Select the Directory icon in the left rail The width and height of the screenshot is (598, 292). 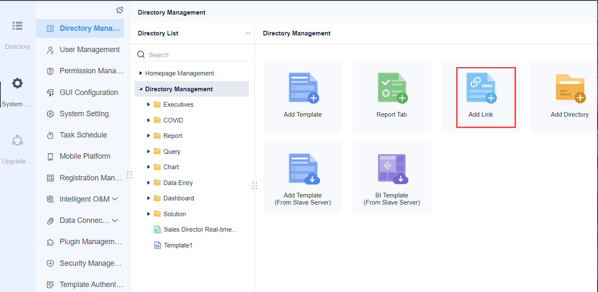[x=17, y=26]
